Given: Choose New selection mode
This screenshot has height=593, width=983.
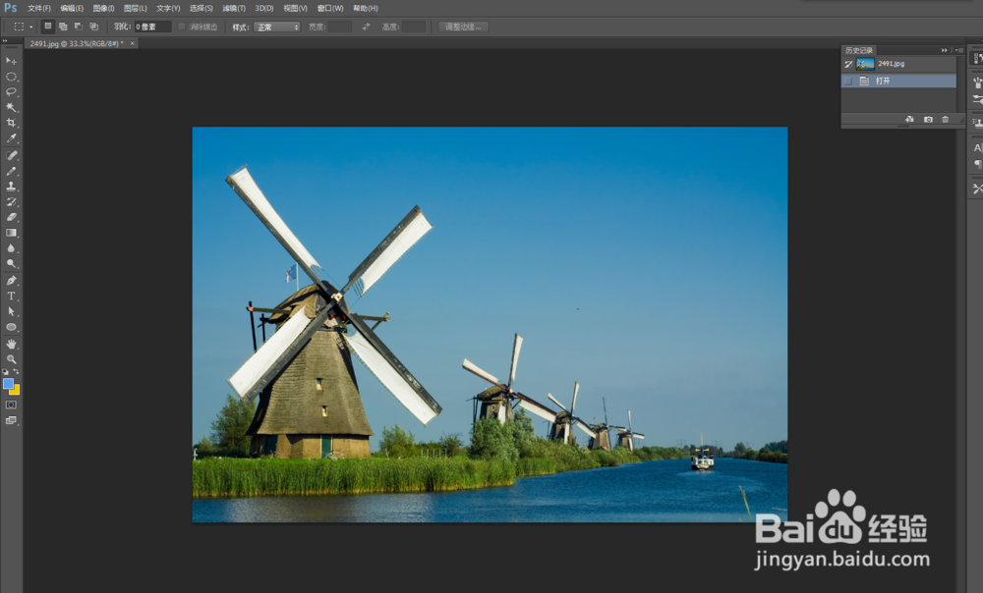Looking at the screenshot, I should 47,27.
